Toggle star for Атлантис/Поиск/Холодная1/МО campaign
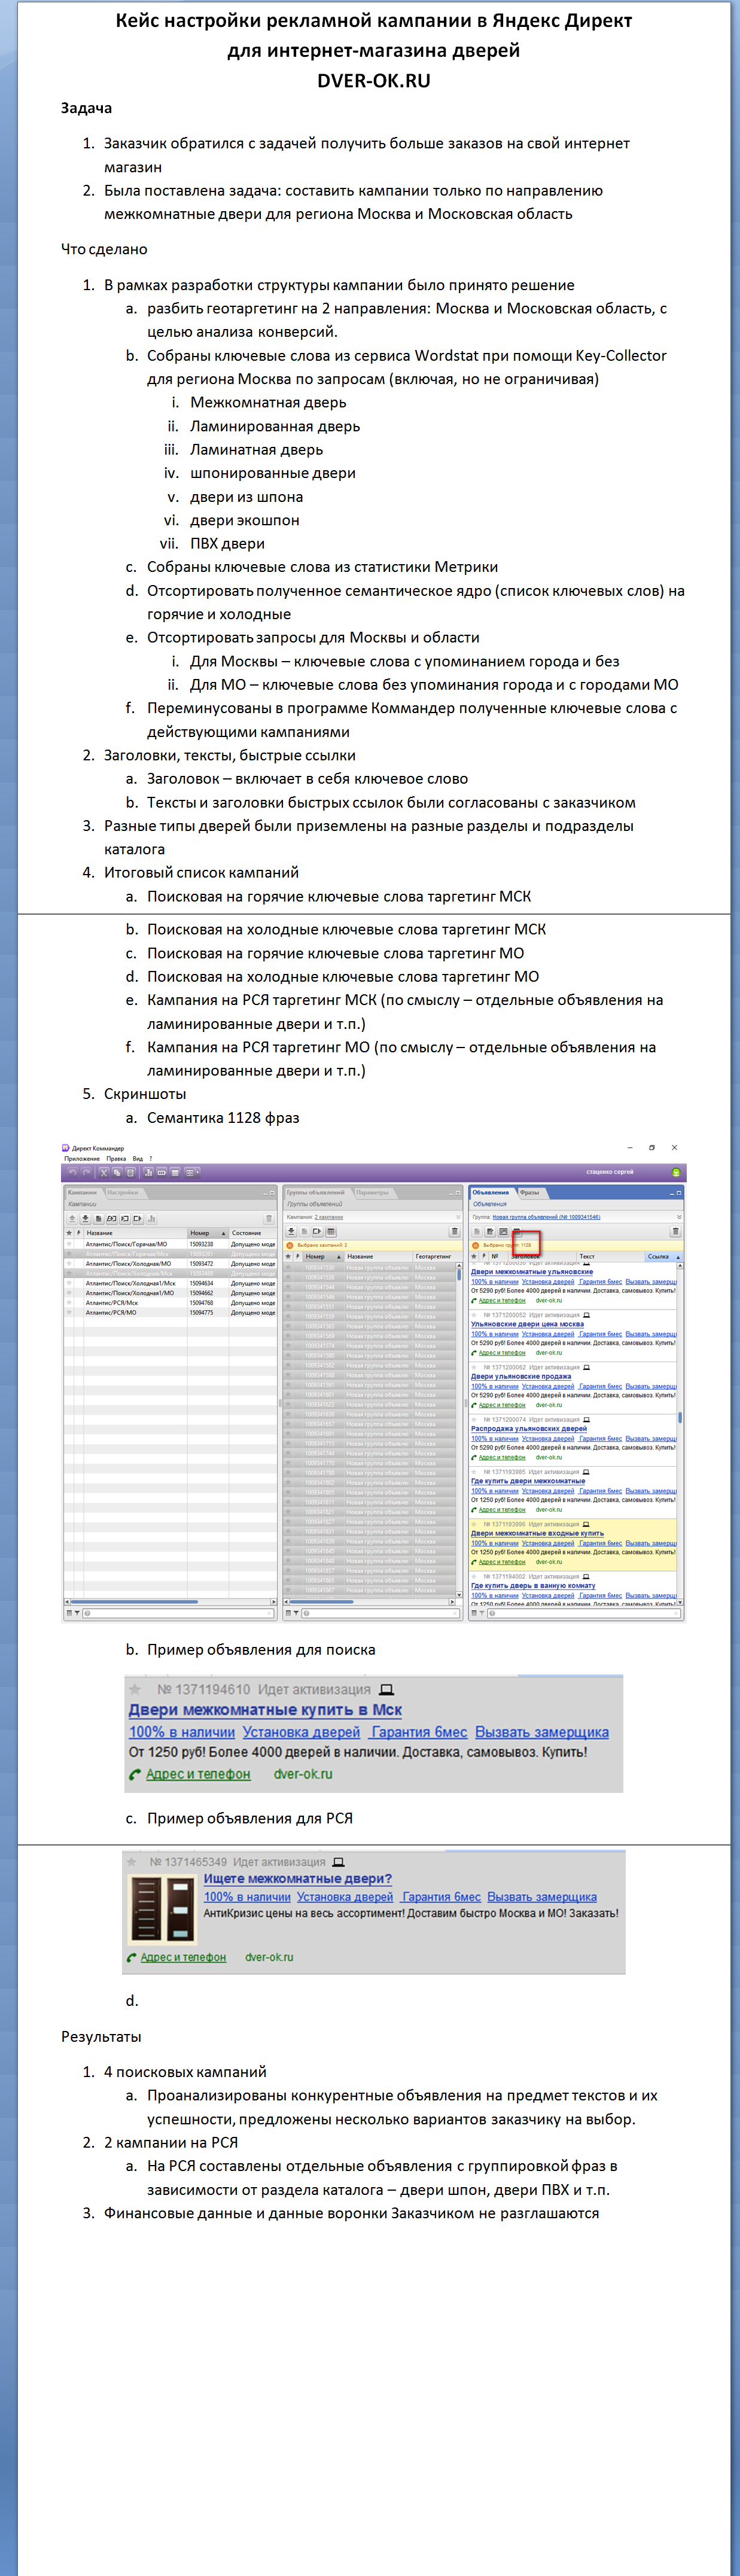 69,1293
